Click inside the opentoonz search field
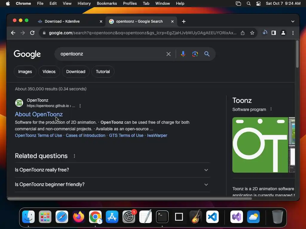 coord(111,54)
